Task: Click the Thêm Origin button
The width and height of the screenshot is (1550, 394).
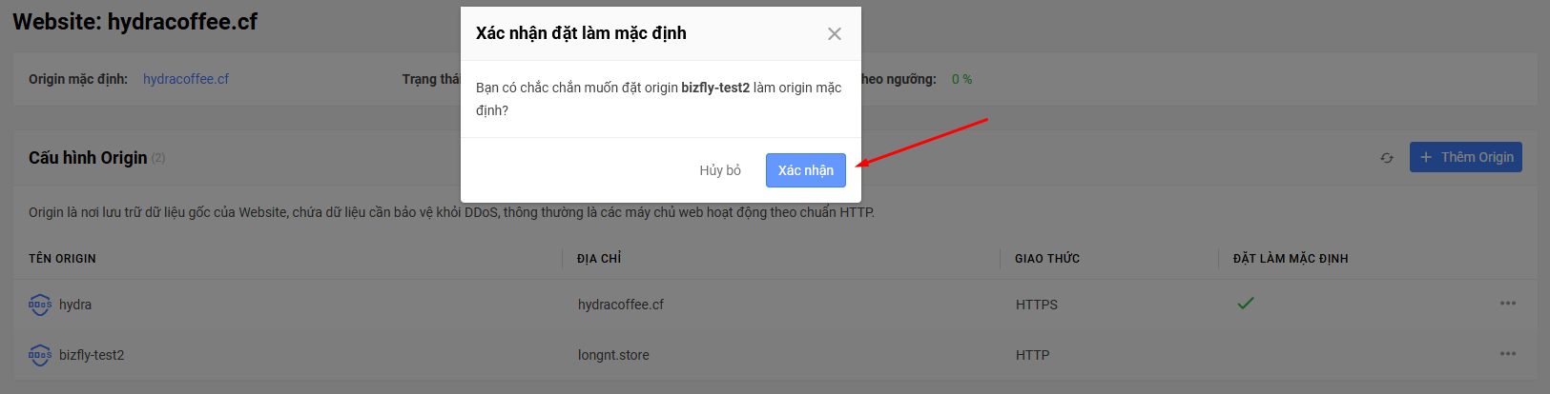Action: (x=1466, y=157)
